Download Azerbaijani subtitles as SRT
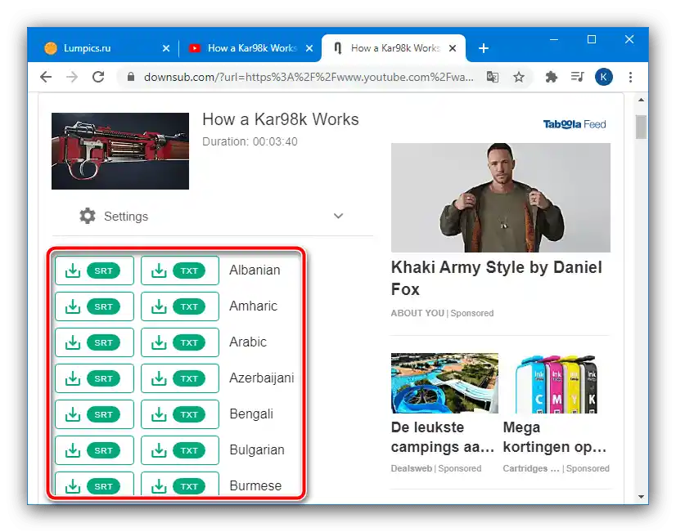Image resolution: width=676 pixels, height=532 pixels. 94,378
